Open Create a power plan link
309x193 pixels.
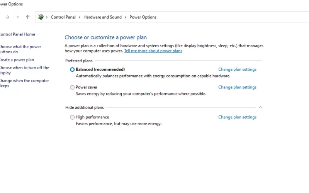point(17,60)
